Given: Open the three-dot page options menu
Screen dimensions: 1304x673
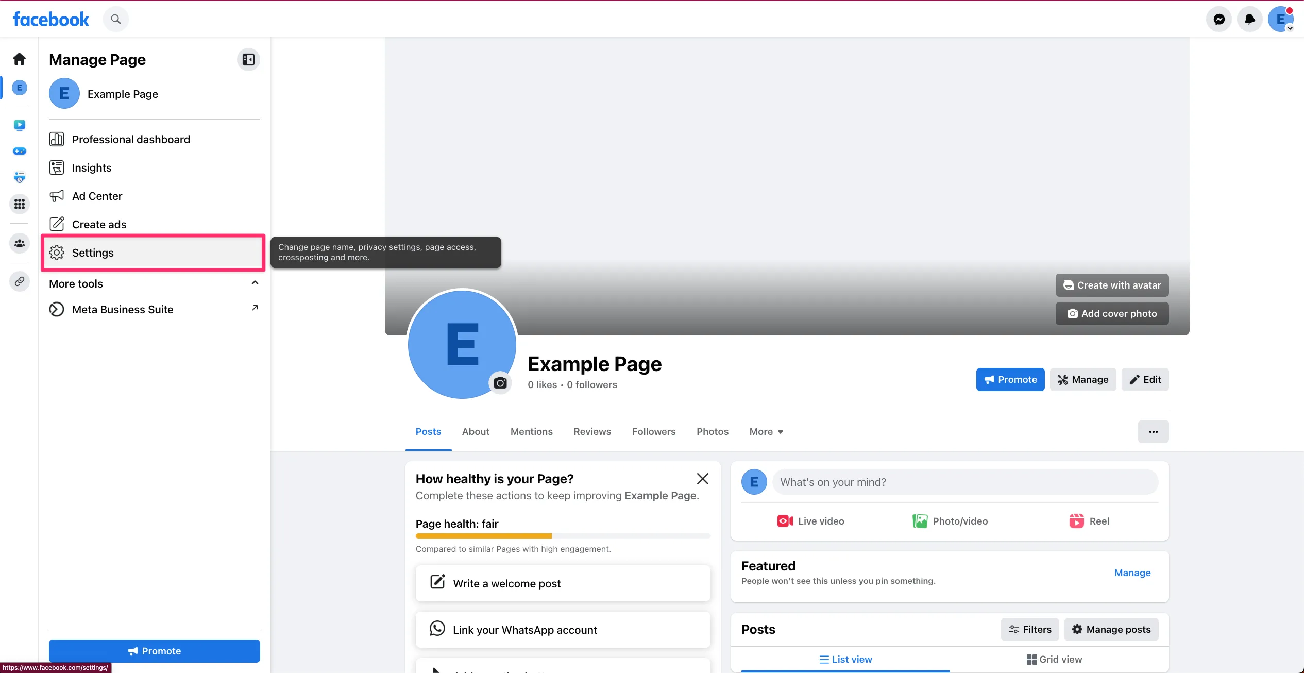Looking at the screenshot, I should click(x=1153, y=431).
